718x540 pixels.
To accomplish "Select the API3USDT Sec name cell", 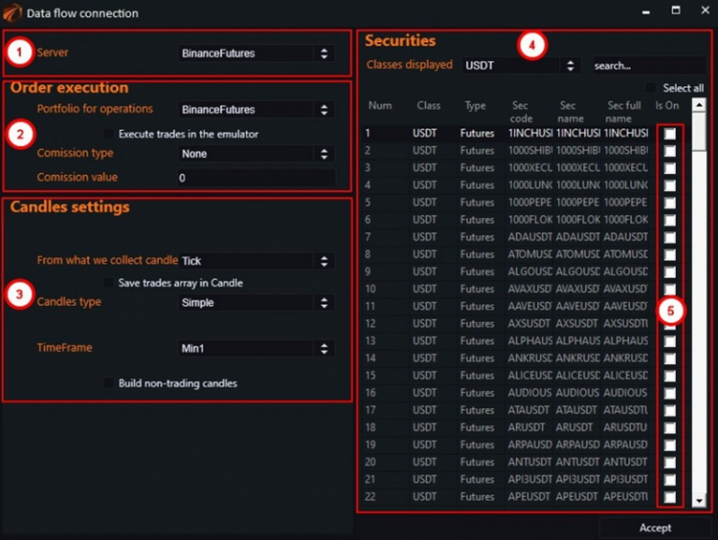I will click(577, 480).
